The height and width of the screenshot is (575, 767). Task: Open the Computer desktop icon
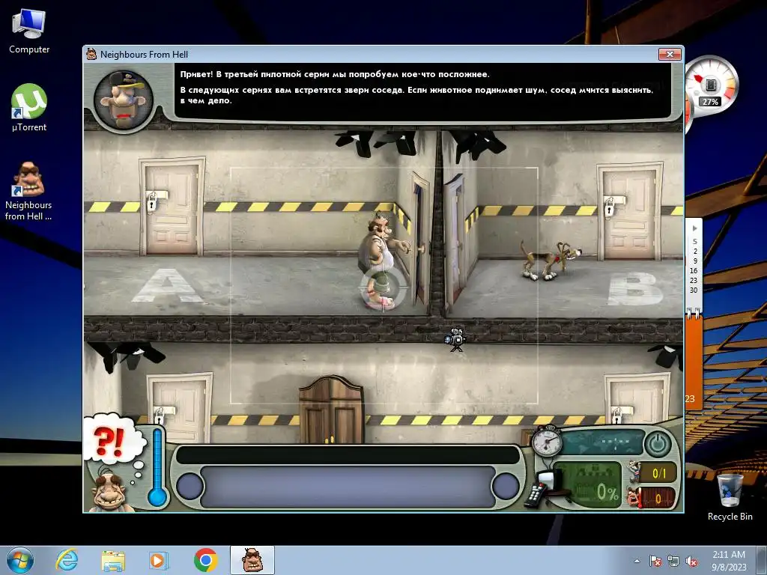coord(29,31)
